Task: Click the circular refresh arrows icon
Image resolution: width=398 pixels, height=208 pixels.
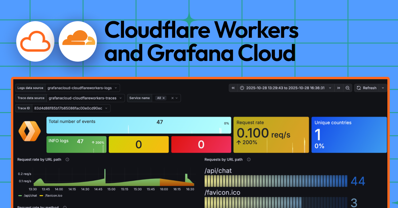Action: [359, 88]
